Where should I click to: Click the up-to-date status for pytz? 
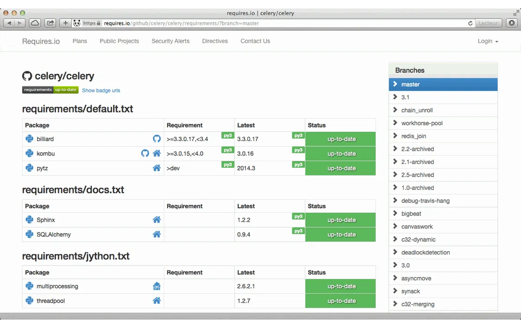pos(341,168)
